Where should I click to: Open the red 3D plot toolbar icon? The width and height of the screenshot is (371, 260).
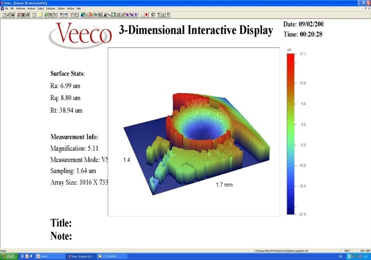91,15
